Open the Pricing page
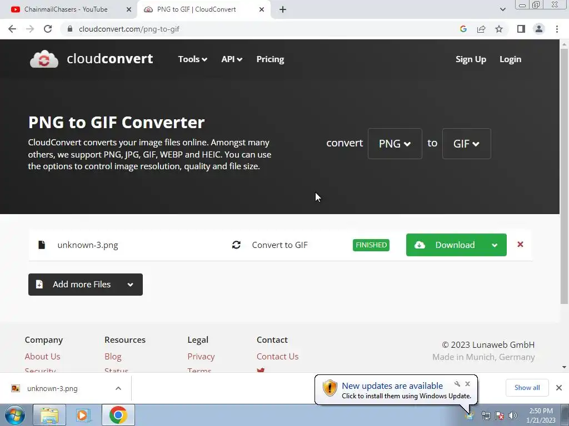The height and width of the screenshot is (426, 569). coord(270,59)
